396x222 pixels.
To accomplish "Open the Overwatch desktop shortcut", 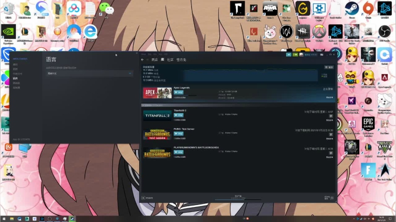I will [x=319, y=33].
